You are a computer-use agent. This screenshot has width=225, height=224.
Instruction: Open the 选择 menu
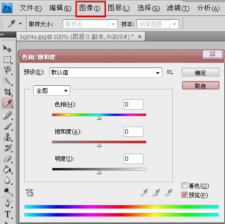point(149,8)
